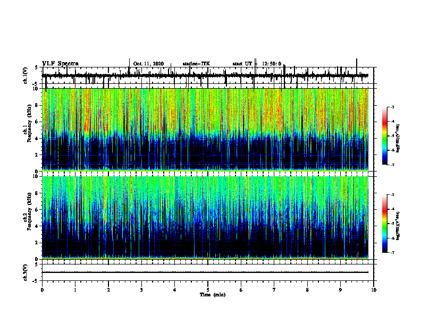421x325 pixels.
Task: Click the ch.1 "Frequency (kHz)" axis label
Action: point(29,124)
